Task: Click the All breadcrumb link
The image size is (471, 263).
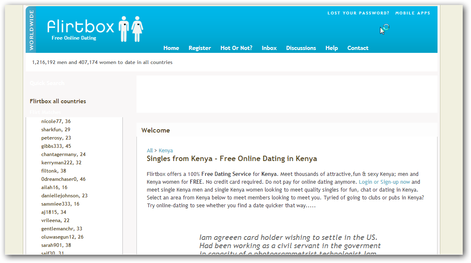Action: coord(150,151)
